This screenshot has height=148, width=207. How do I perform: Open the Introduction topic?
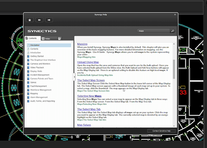(35, 53)
